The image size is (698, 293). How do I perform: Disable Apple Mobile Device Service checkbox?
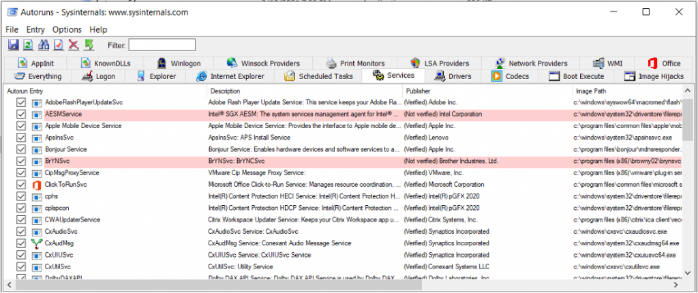pyautogui.click(x=21, y=126)
